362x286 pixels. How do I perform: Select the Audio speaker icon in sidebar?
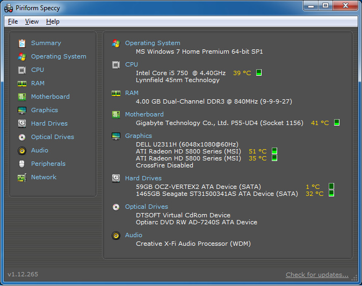click(x=22, y=151)
